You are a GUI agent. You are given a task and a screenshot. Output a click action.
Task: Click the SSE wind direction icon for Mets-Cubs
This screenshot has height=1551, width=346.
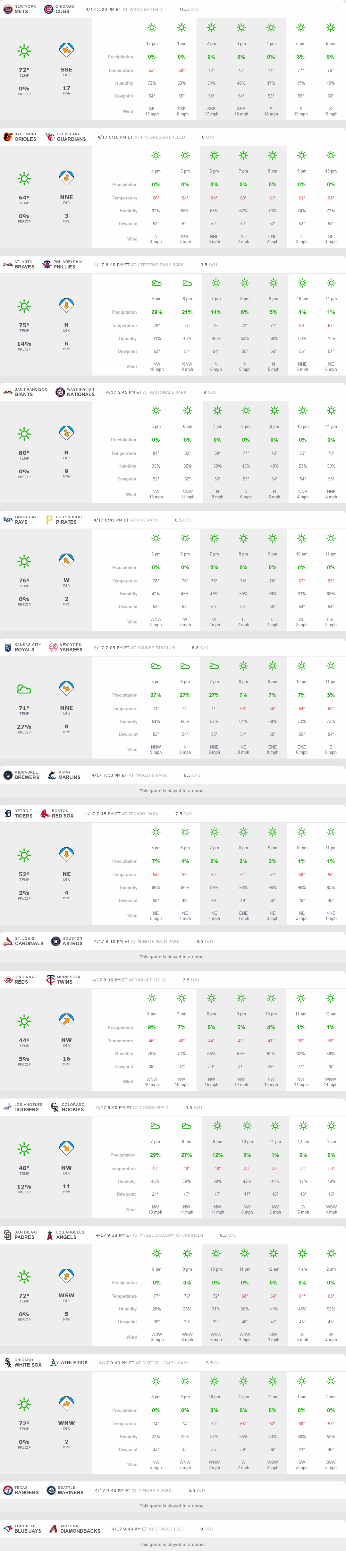66,51
